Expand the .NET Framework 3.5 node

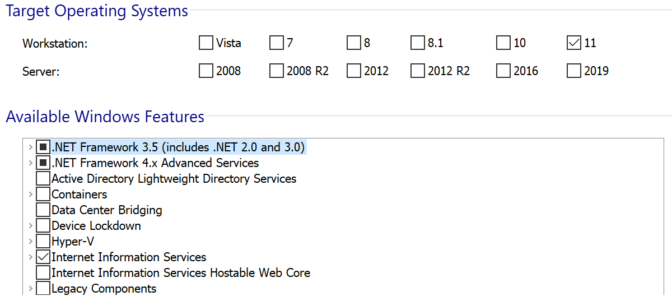click(30, 147)
